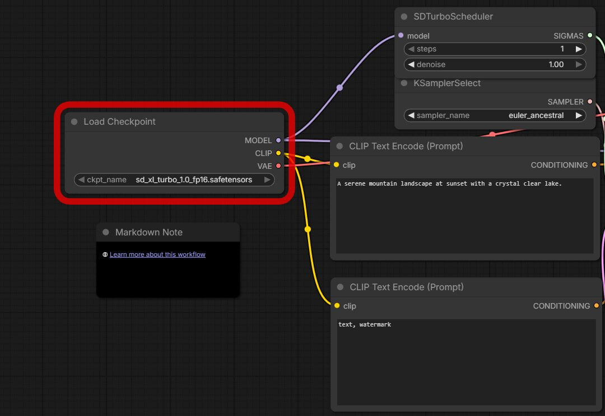
Task: Click the VAE output socket on Load Checkpoint
Action: point(278,166)
